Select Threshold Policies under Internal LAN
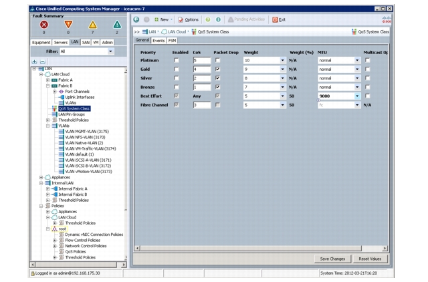The image size is (428, 282). pyautogui.click(x=74, y=200)
